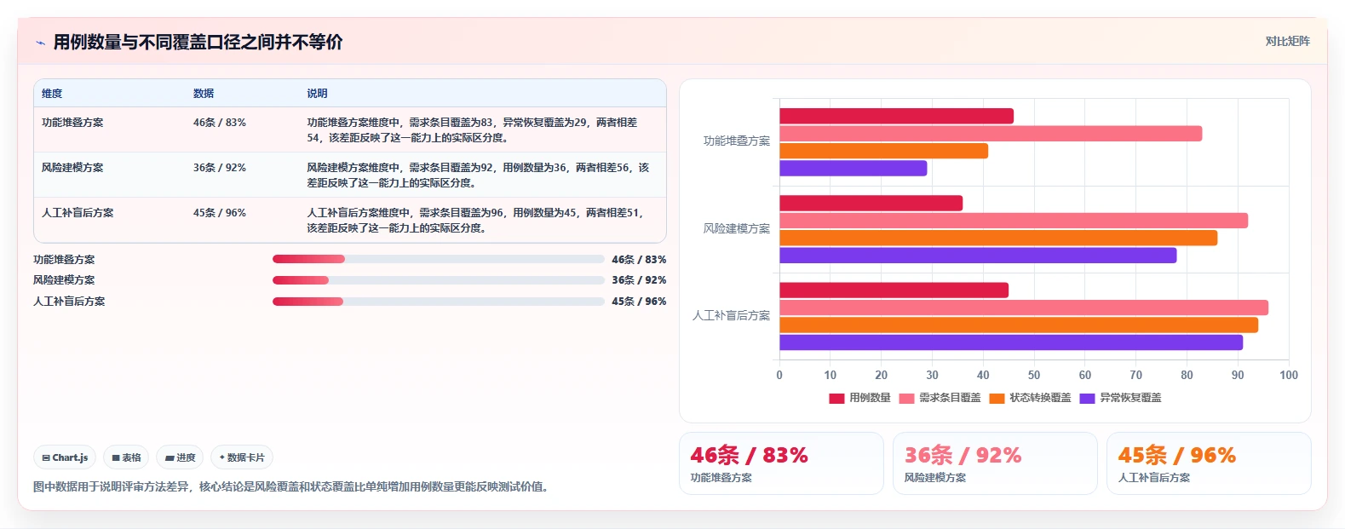The height and width of the screenshot is (529, 1345).
Task: Toggle the 用例数量 legend item
Action: (x=859, y=398)
